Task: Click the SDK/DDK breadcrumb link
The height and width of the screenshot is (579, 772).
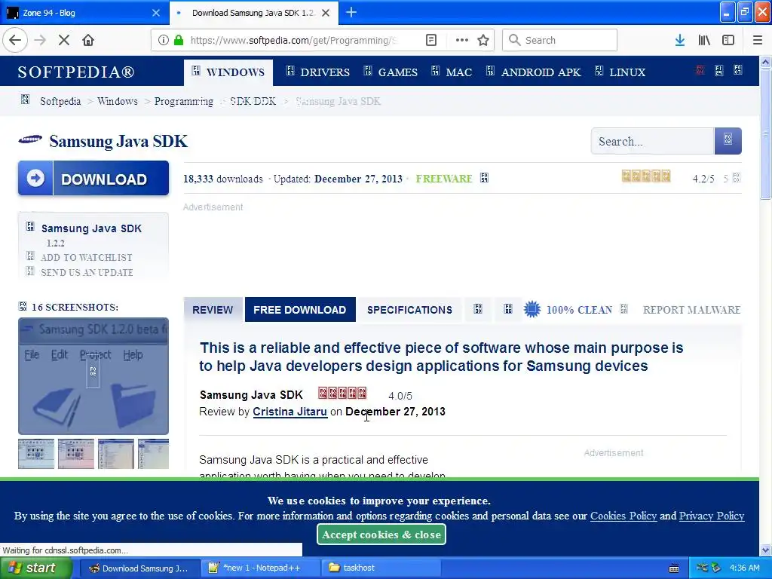Action: (x=253, y=101)
